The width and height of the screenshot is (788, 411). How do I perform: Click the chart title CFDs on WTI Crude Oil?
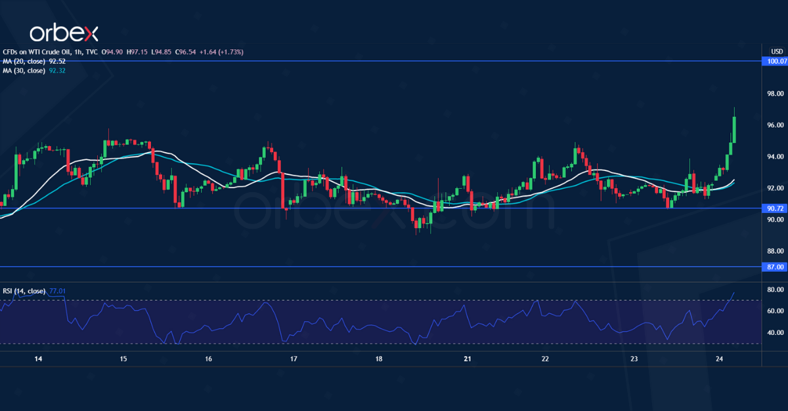(36, 51)
